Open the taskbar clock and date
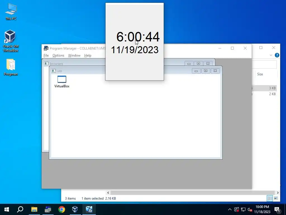Viewport: 286px width, 215px height. [262, 209]
